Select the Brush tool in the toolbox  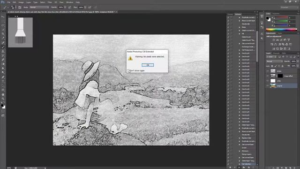pyautogui.click(x=3, y=47)
